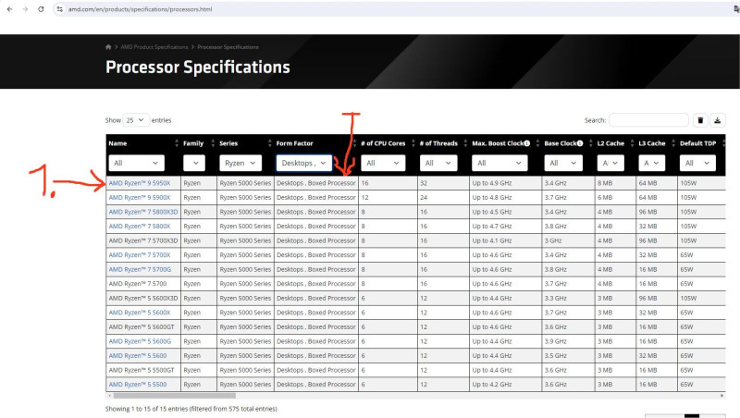
Task: Sort by L2 Cache column arrows
Action: 632,143
